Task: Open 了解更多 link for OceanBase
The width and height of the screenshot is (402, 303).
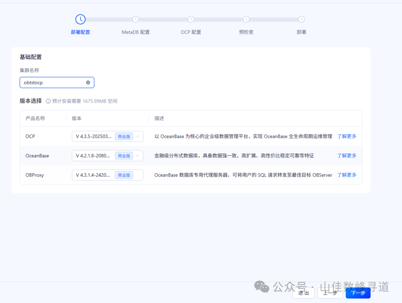Action: pos(347,156)
